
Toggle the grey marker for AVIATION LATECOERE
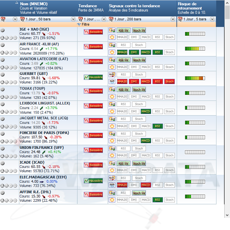(x=2, y=60)
